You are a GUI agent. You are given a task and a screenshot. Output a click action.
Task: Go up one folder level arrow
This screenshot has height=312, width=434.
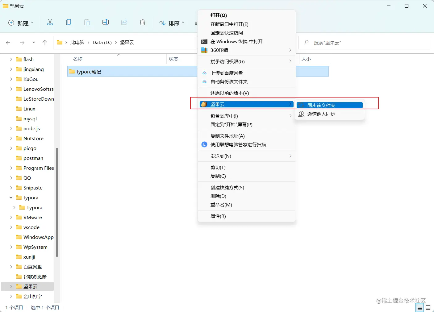45,43
